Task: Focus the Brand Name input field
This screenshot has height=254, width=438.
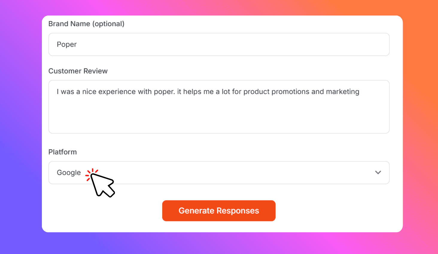Action: coord(219,45)
